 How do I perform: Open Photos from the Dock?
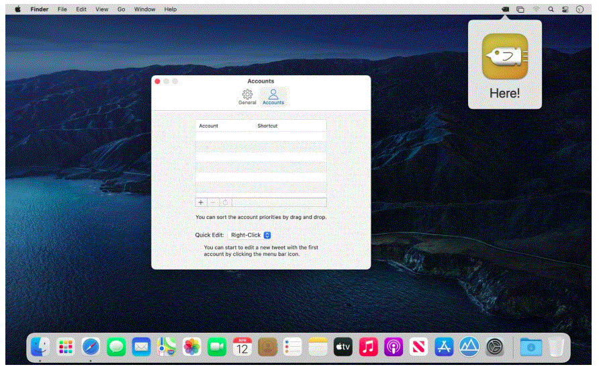[192, 347]
